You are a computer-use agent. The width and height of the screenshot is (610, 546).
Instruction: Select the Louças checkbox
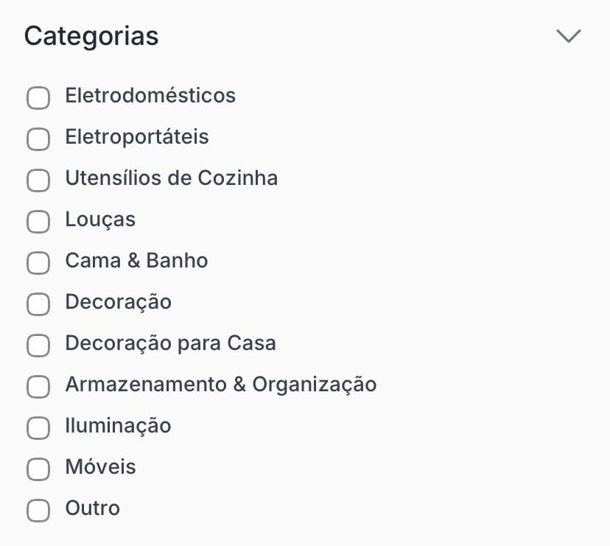(38, 221)
